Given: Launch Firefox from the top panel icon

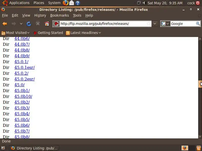Looking at the screenshot, I should [65, 3].
